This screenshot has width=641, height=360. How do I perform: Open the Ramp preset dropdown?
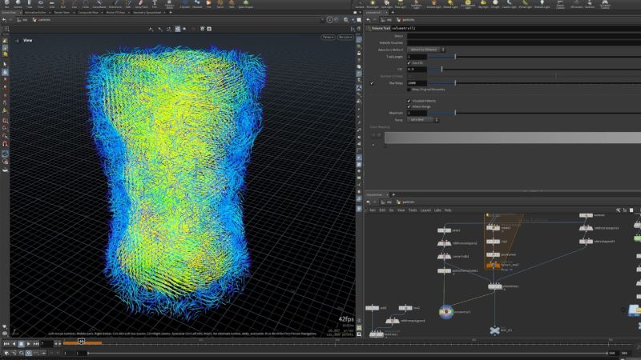(x=421, y=120)
